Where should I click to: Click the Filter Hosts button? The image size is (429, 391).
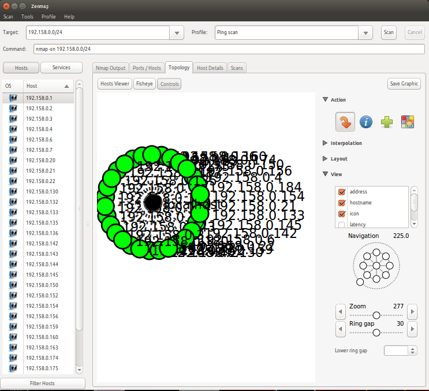(43, 383)
